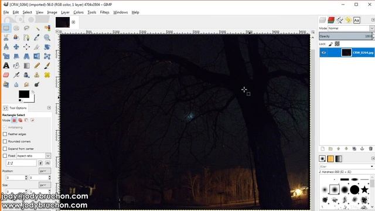Viewport: 375px width, 211px height.
Task: Select the Rectangle Select tool
Action: (6, 28)
